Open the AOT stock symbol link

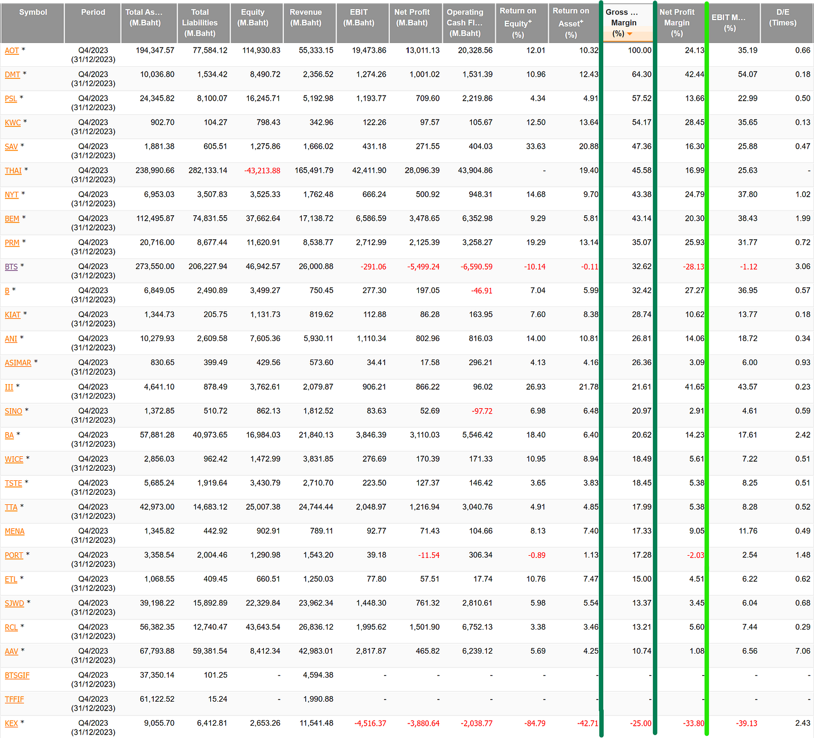pos(12,51)
